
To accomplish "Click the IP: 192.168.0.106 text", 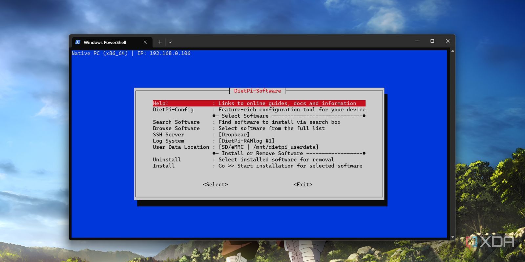I will click(x=164, y=53).
